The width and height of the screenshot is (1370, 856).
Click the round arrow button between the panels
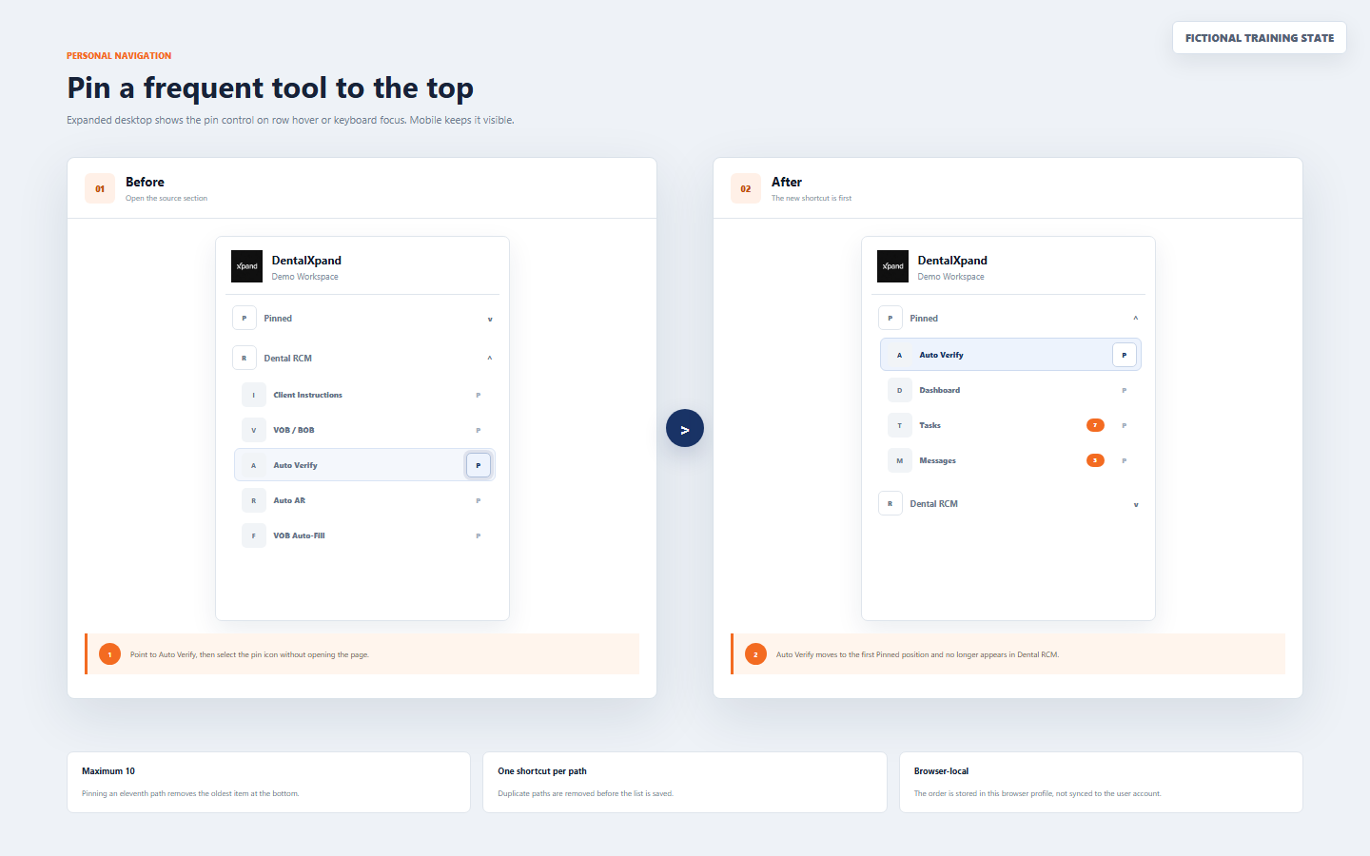click(x=685, y=429)
